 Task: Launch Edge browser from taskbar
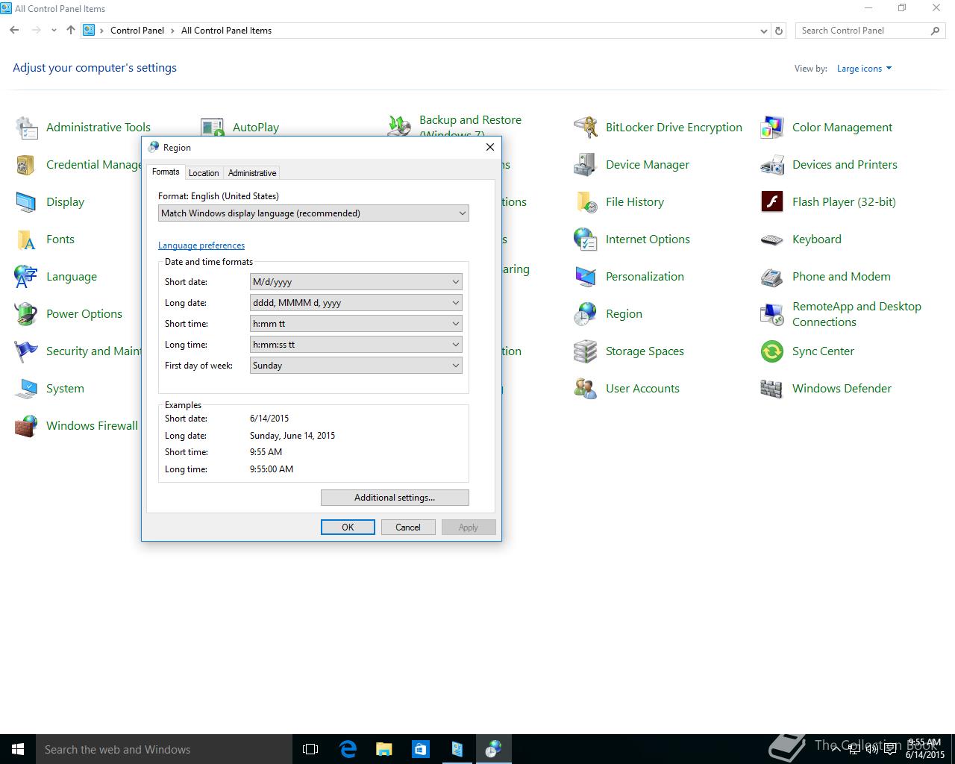coord(348,749)
